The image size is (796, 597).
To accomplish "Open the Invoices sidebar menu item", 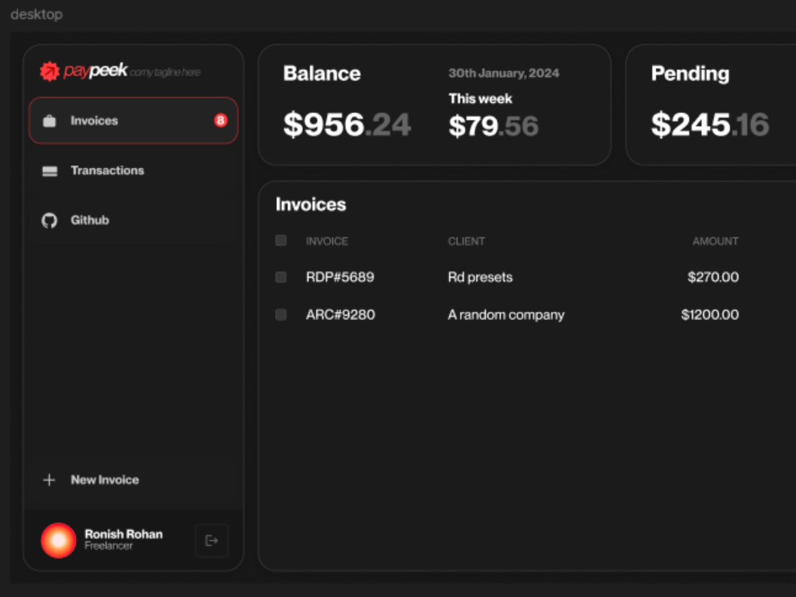I will point(134,120).
